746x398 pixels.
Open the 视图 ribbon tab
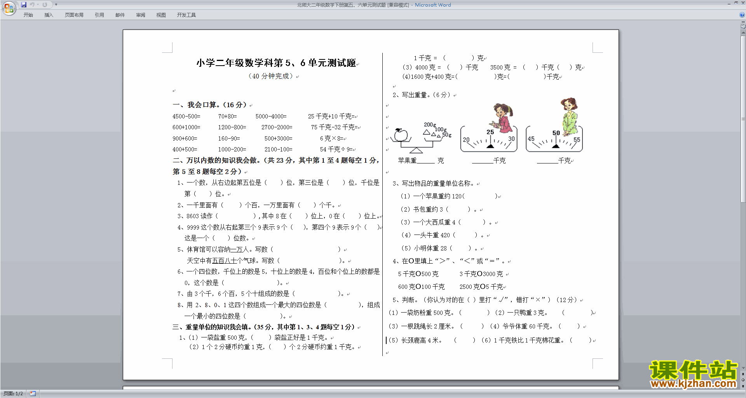(x=161, y=15)
